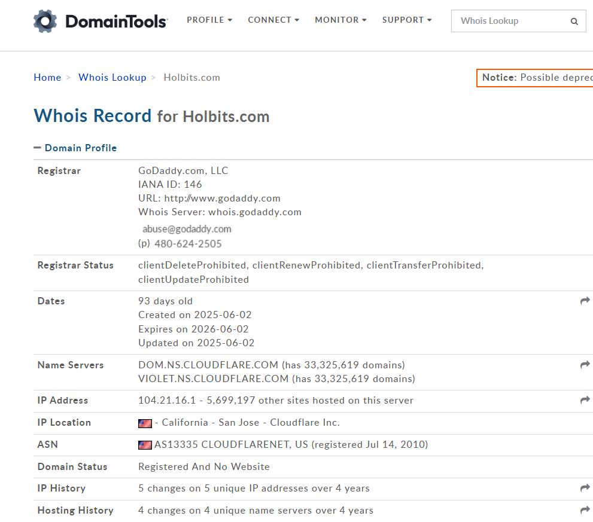Click the Holbits.com breadcrumb text
Image resolution: width=593 pixels, height=522 pixels.
click(191, 78)
